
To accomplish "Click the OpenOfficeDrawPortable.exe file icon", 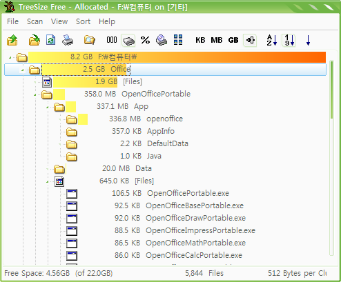I will 72,219.
